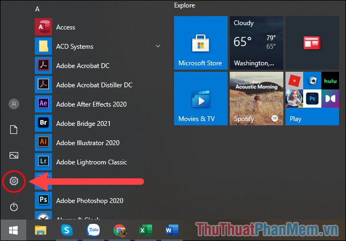Open Adobe After Effects 2020 icon
This screenshot has height=241, width=346.
[x=43, y=104]
